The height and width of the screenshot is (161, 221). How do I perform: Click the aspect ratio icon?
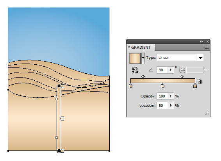pos(182,70)
